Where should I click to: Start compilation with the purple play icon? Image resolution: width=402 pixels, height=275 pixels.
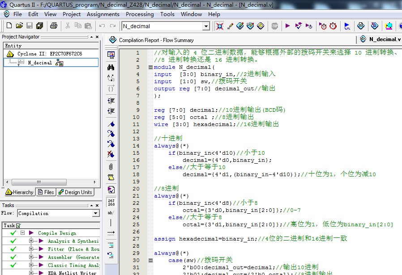pyautogui.click(x=288, y=25)
